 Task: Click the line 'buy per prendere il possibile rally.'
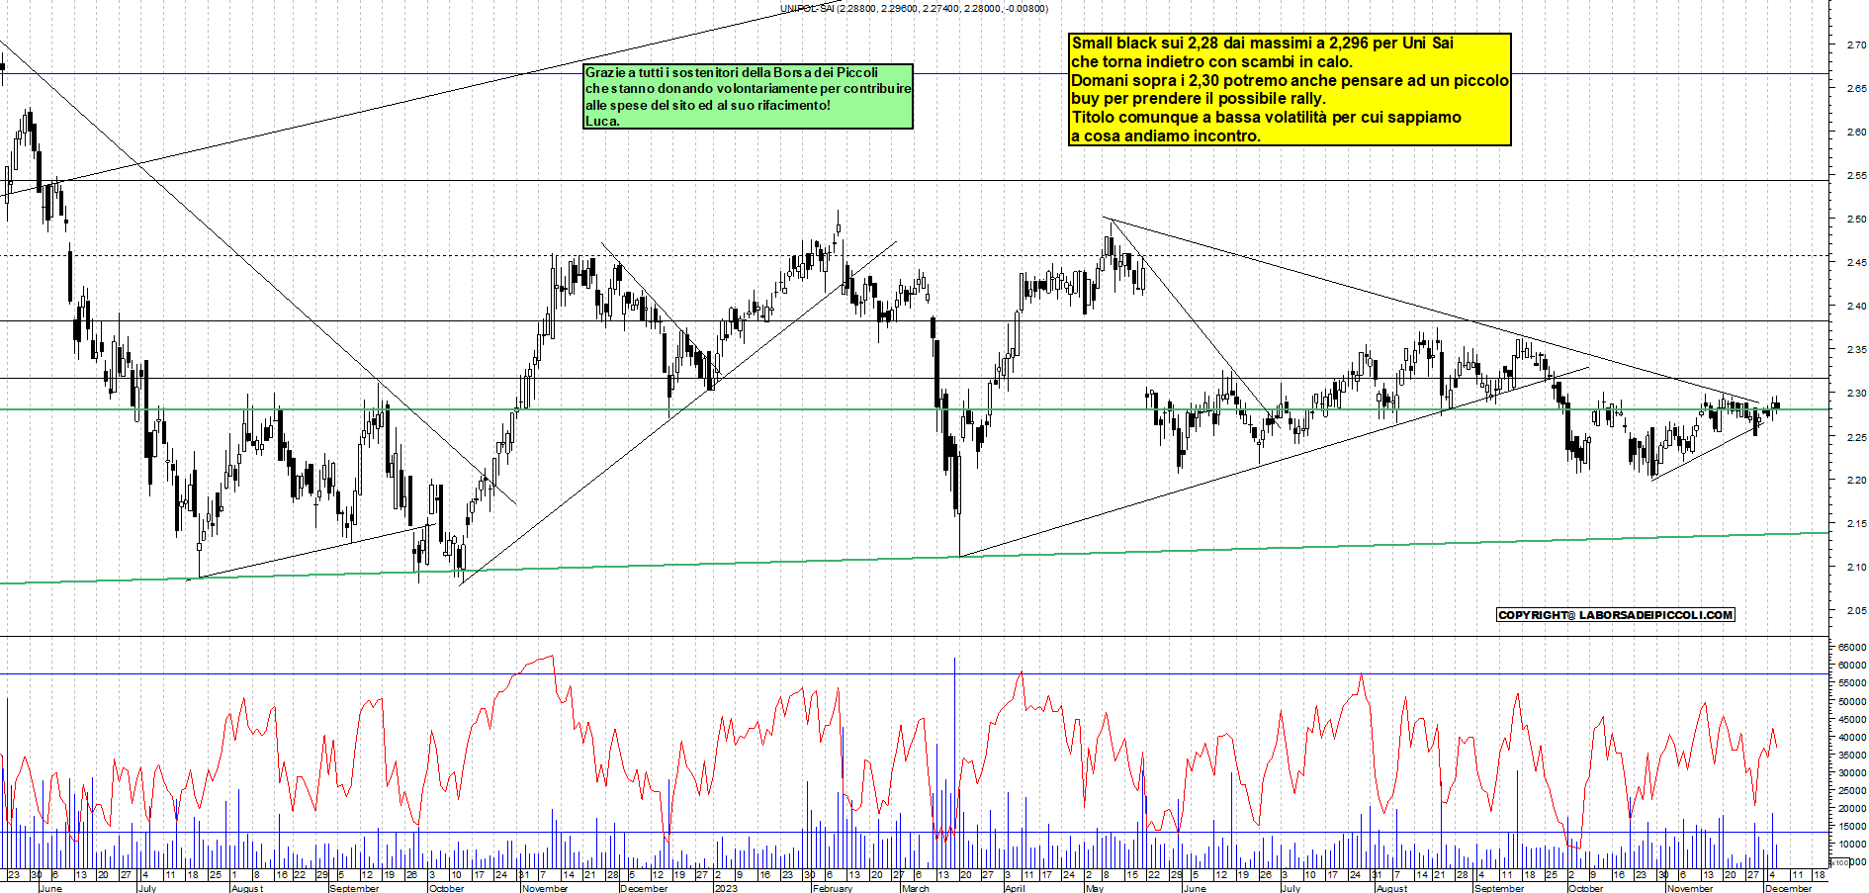(x=1199, y=98)
